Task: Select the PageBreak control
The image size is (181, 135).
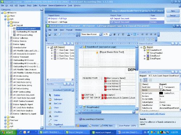Action: [58, 125]
